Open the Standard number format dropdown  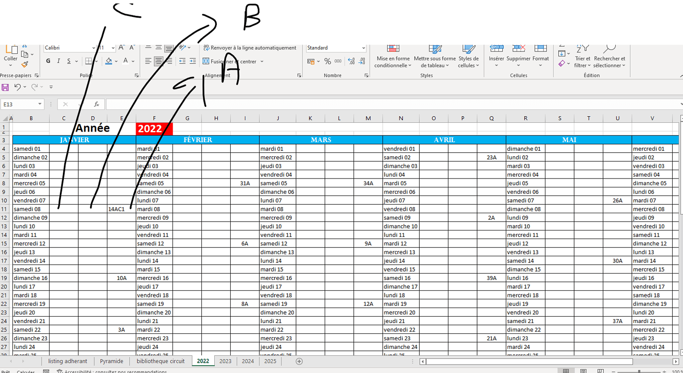pyautogui.click(x=363, y=48)
